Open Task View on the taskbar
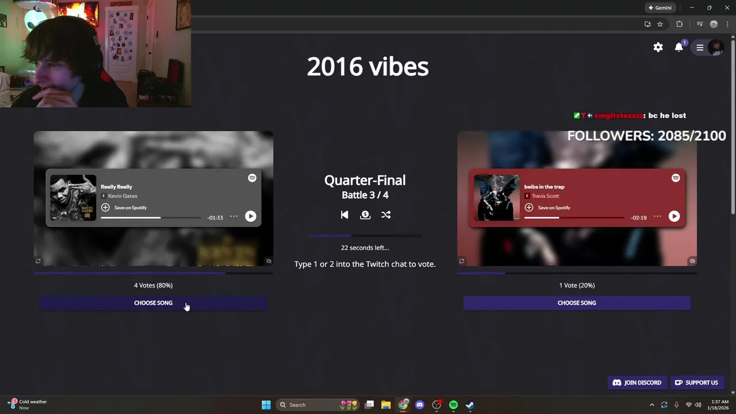Viewport: 736px width, 414px height. coord(370,405)
